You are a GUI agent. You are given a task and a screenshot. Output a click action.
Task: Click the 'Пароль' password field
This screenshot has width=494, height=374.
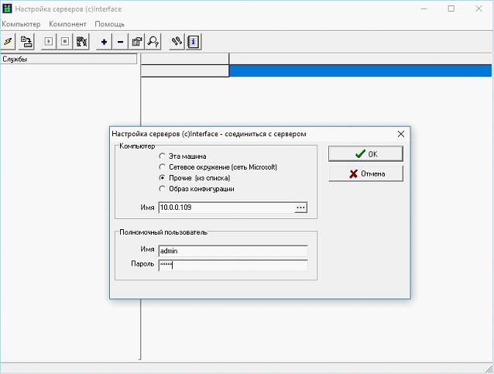tap(232, 265)
